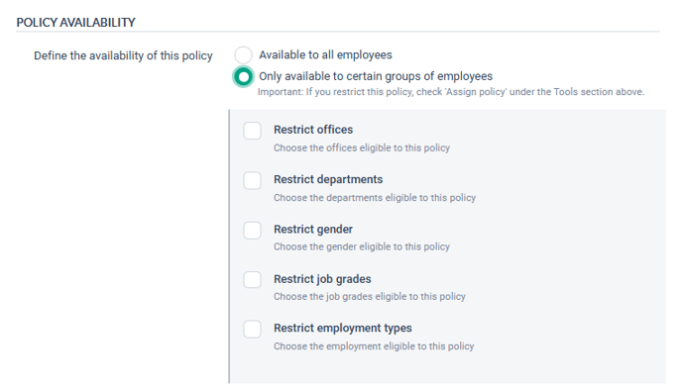This screenshot has height=387, width=682.
Task: Click the POLICY AVAILABILITY section heading
Action: [x=75, y=22]
